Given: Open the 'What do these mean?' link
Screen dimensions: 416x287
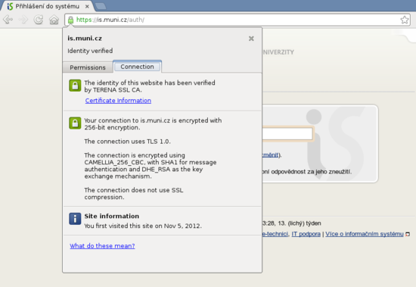Looking at the screenshot, I should [102, 246].
